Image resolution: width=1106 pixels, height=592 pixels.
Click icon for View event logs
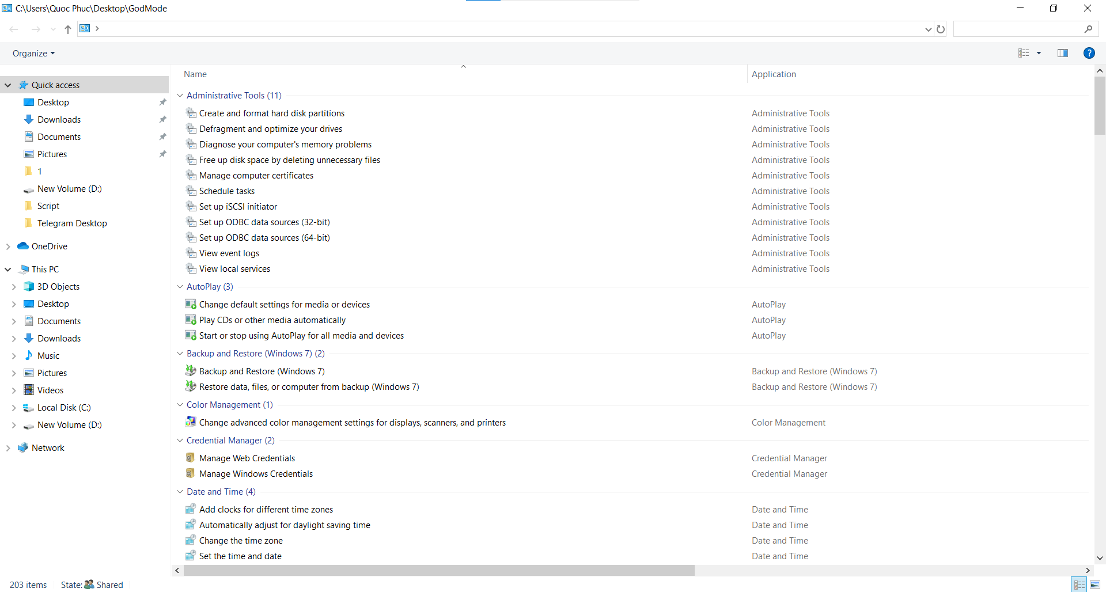[x=191, y=253]
